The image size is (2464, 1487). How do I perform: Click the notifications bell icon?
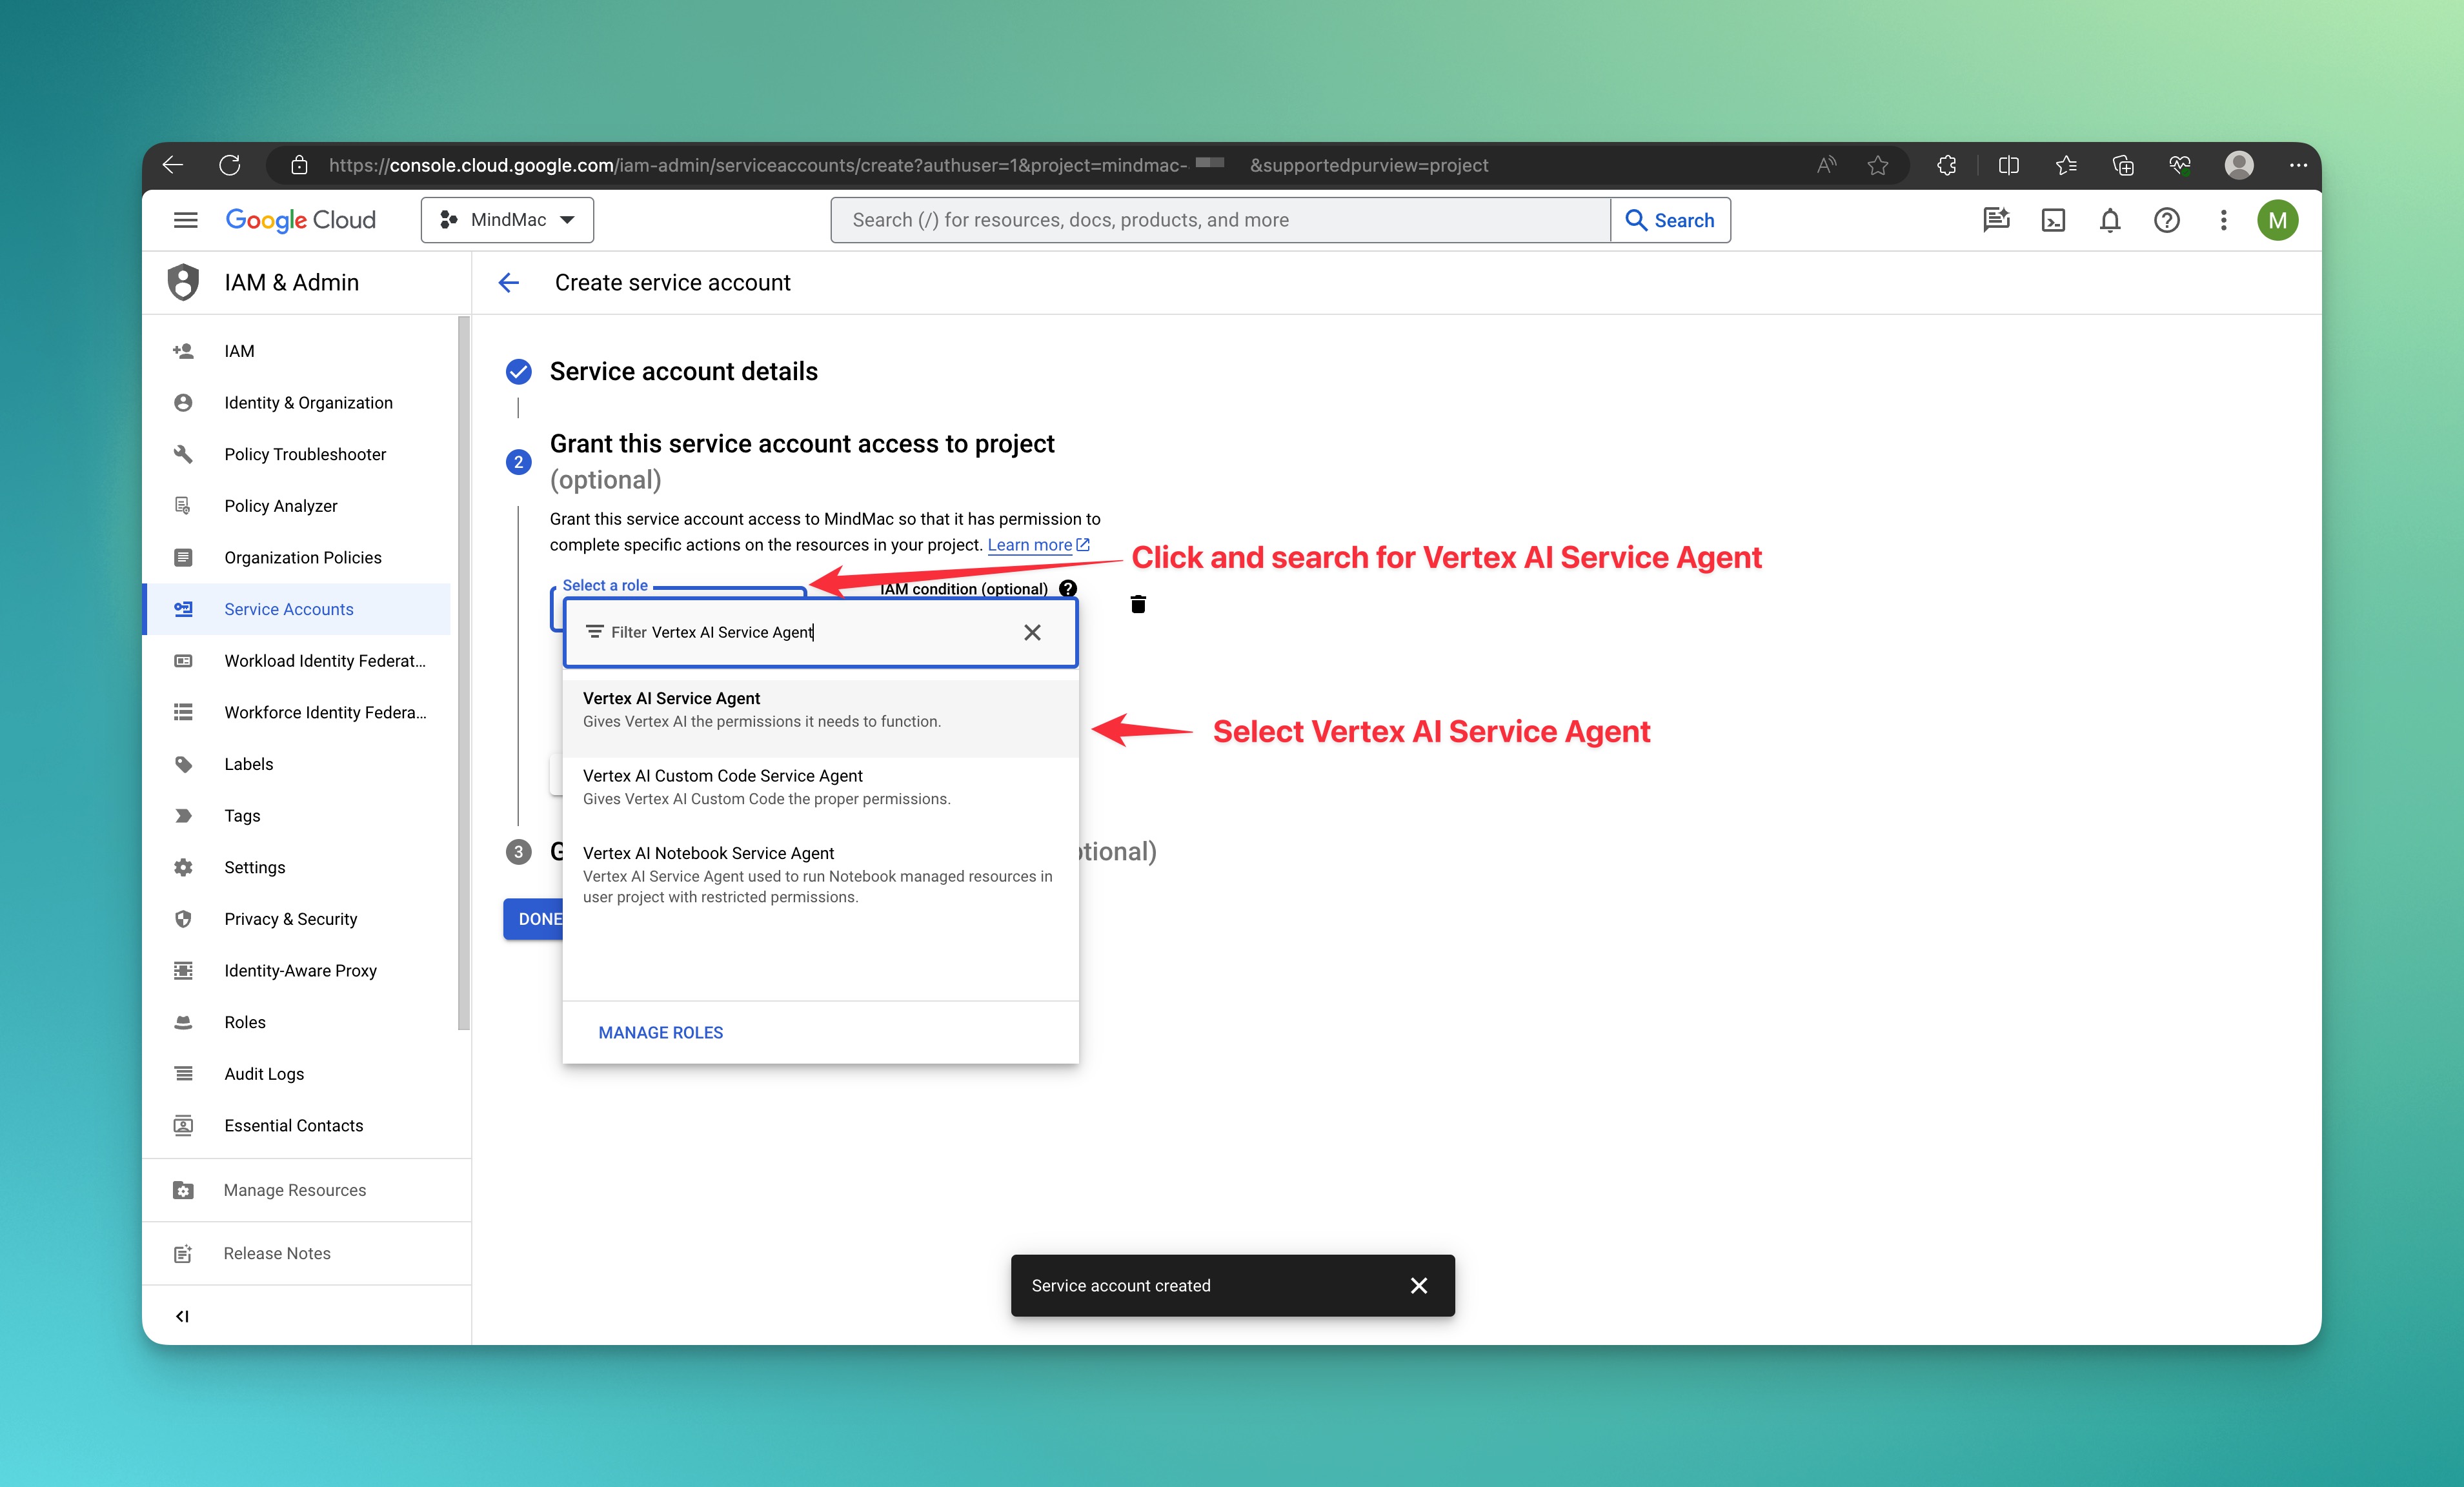pyautogui.click(x=2110, y=220)
